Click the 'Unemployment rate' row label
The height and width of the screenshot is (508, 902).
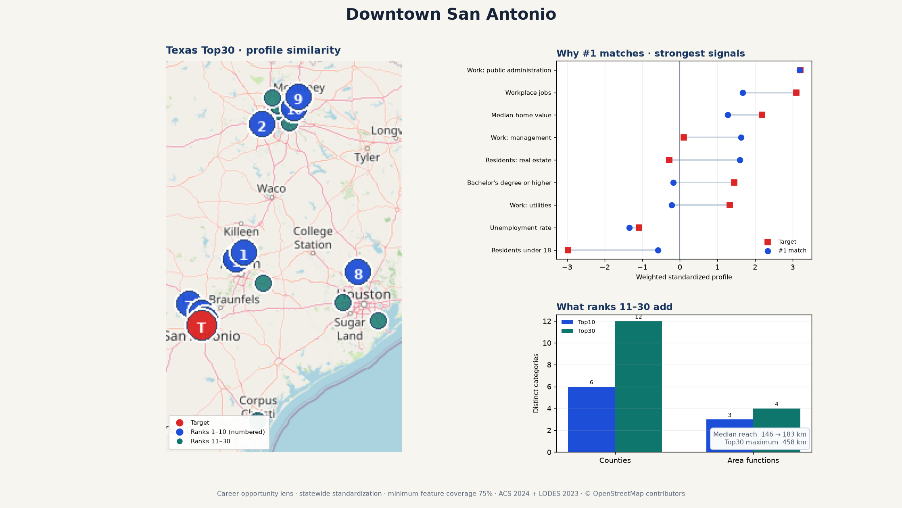[x=520, y=228]
